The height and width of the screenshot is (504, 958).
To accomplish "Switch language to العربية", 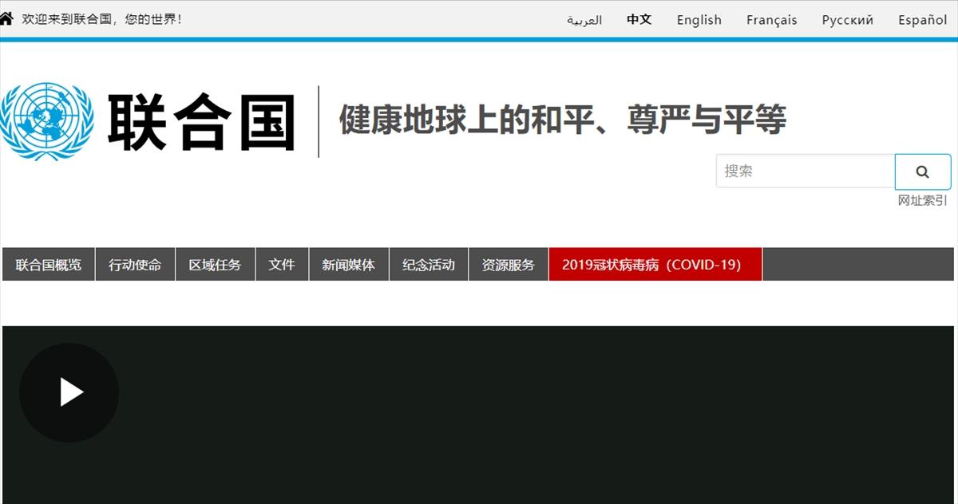I will 584,20.
